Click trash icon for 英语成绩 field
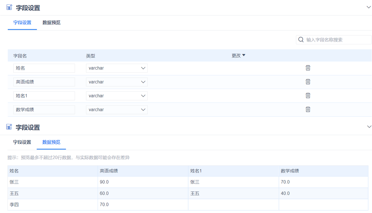This screenshot has height=213, width=372. 308,82
